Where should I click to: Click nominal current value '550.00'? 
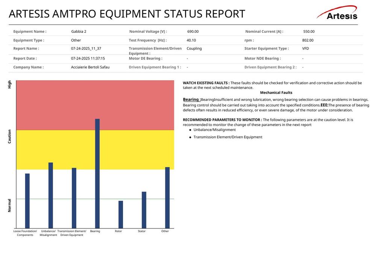click(x=309, y=32)
